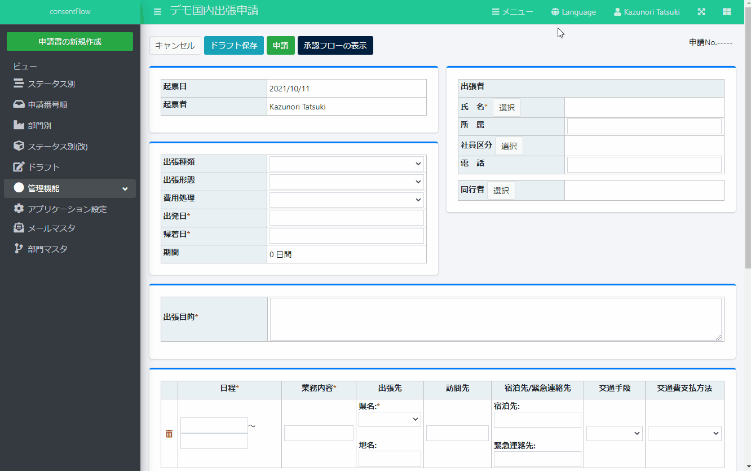
Task: Click the 出張目的 text area
Action: [x=496, y=319]
